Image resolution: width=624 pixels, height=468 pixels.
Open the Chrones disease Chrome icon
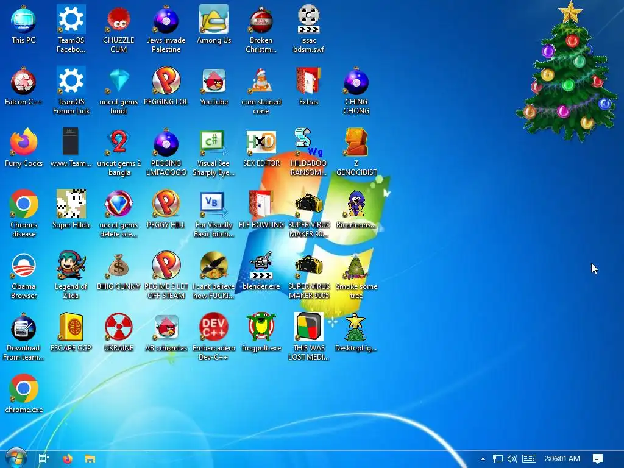pos(24,214)
